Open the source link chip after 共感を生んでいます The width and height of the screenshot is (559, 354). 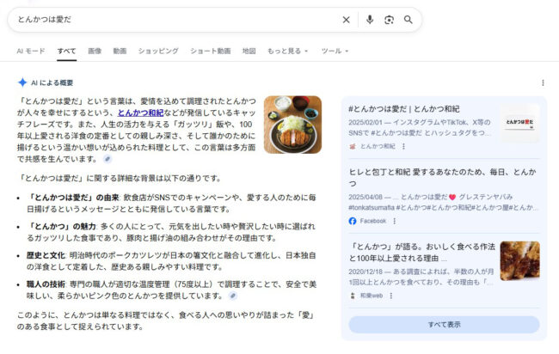tap(107, 159)
